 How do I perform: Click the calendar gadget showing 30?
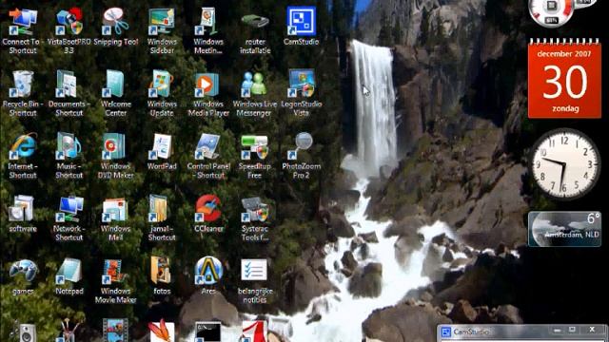pos(564,78)
